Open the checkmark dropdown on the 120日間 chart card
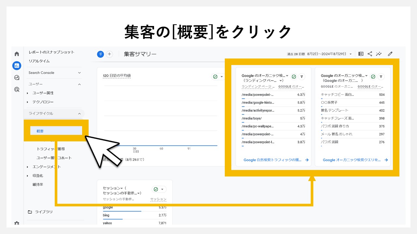417x234 pixels. tap(219, 76)
